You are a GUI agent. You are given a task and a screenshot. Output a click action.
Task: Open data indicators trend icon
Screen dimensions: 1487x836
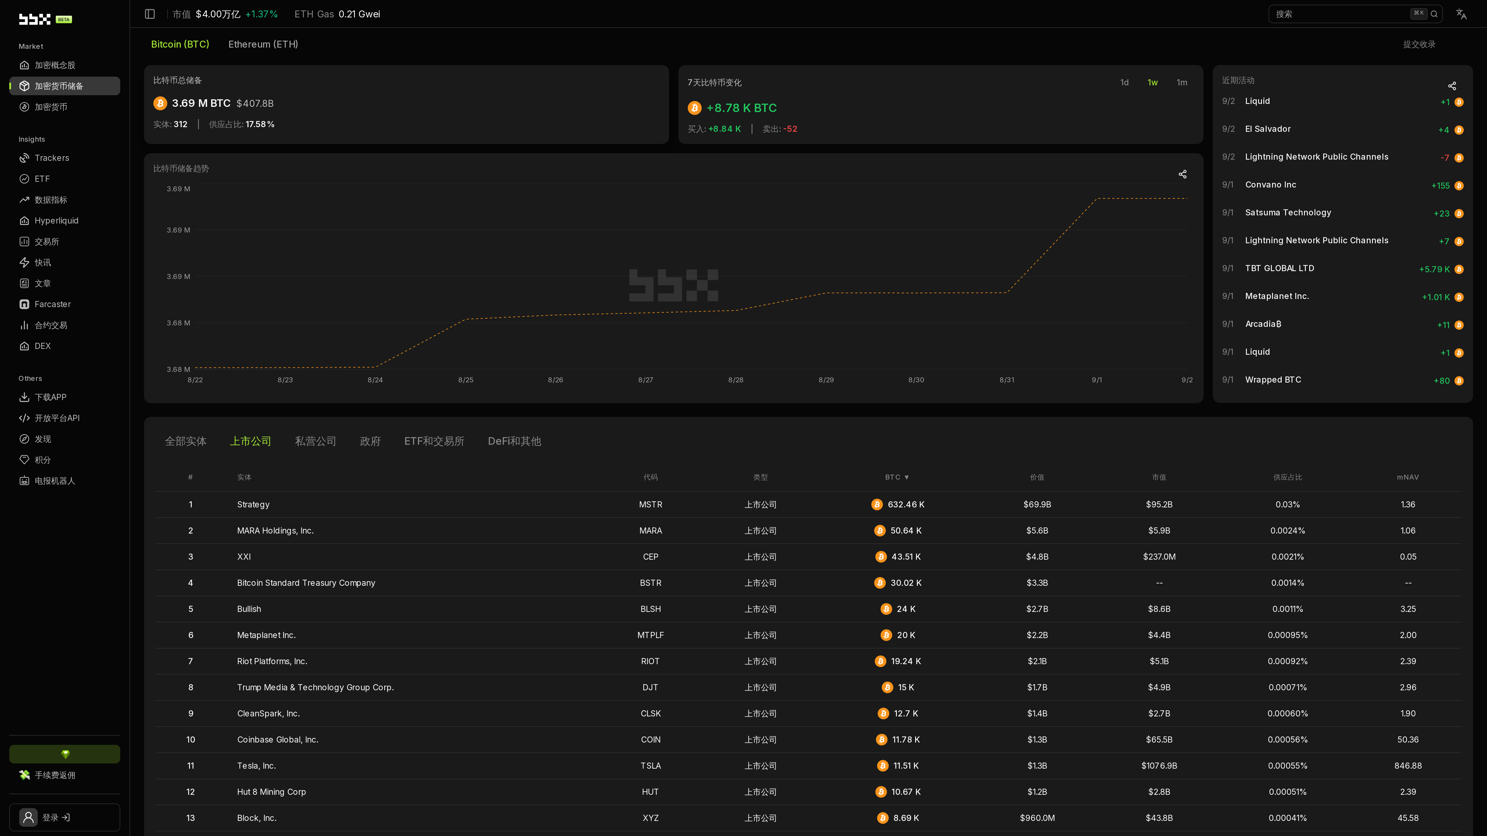[x=24, y=200]
